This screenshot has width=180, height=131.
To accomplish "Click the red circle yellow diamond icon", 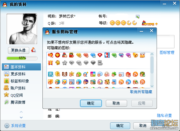I will [x=58, y=55].
